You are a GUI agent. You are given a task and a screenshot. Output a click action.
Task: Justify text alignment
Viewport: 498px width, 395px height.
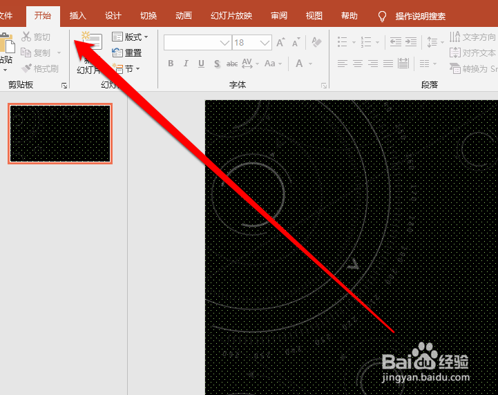click(x=387, y=64)
